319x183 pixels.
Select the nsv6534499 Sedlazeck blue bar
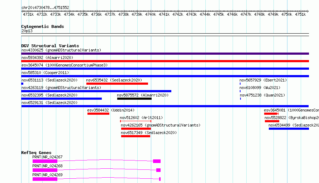tap(289, 129)
